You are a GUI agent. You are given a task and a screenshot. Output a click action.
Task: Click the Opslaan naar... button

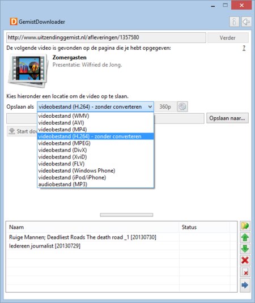(227, 118)
